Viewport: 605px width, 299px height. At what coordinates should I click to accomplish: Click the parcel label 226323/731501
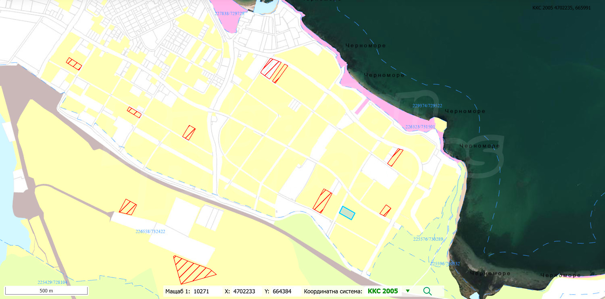(420, 127)
